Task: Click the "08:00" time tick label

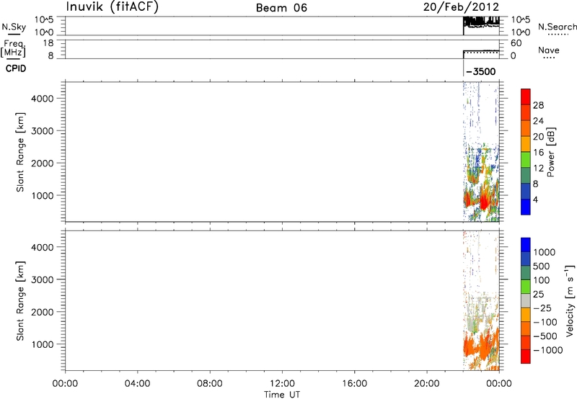Action: click(x=210, y=384)
